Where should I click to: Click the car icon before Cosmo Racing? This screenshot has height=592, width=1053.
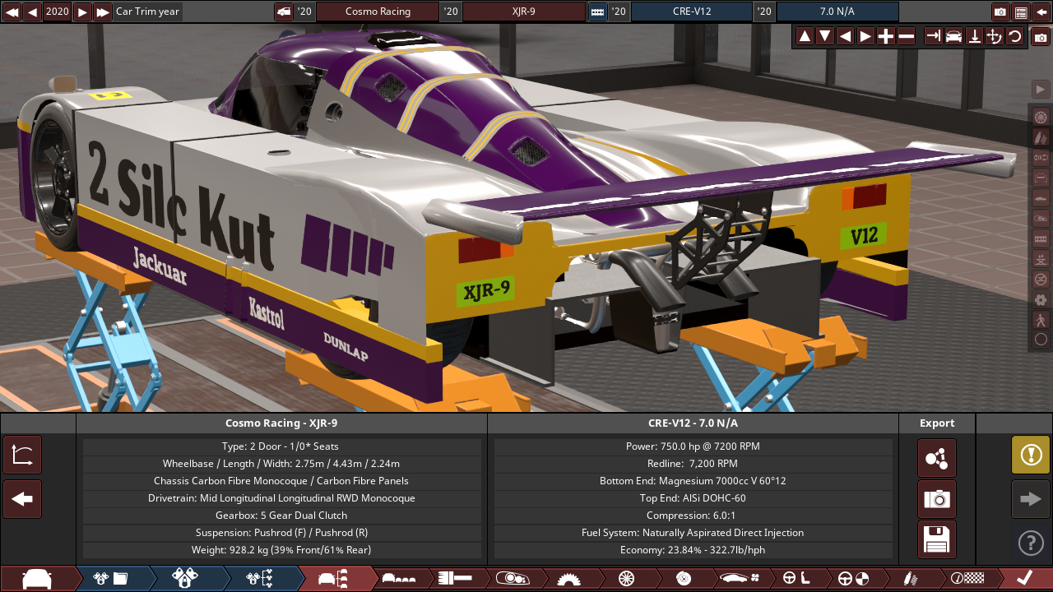tap(284, 12)
